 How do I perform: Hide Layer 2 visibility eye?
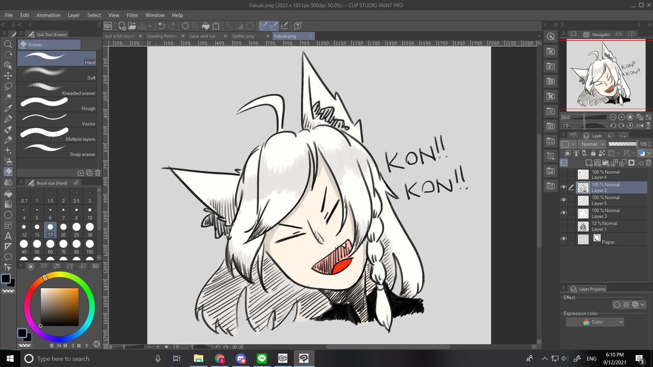pos(564,188)
